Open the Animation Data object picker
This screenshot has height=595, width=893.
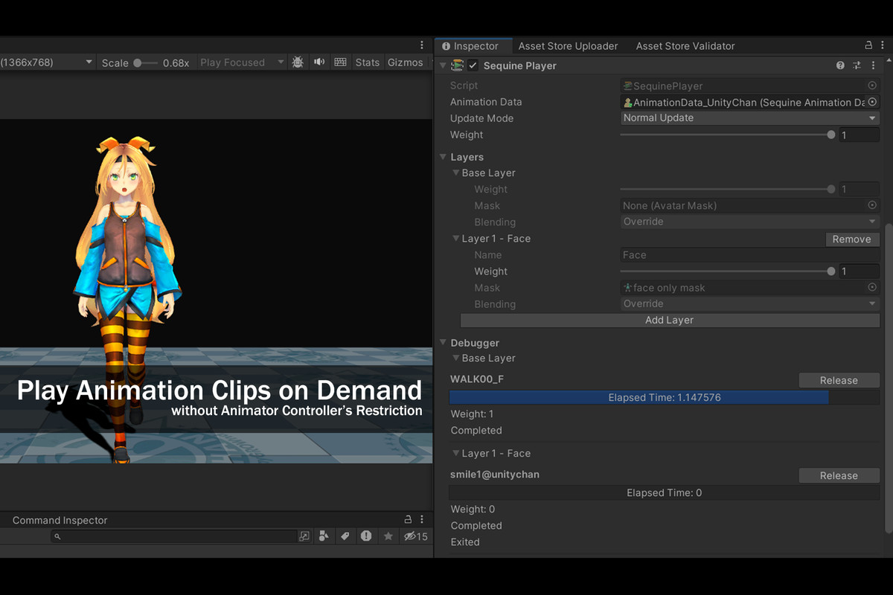coord(871,102)
